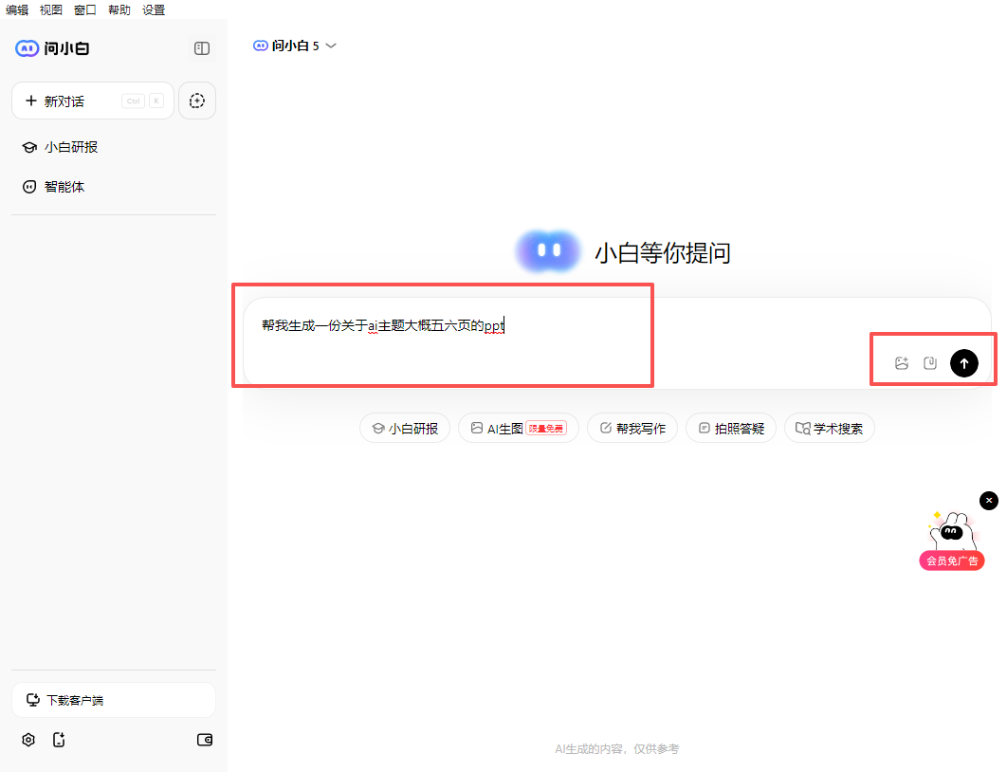
Task: Click the monitor icon in 下载客户端
Action: coord(33,700)
